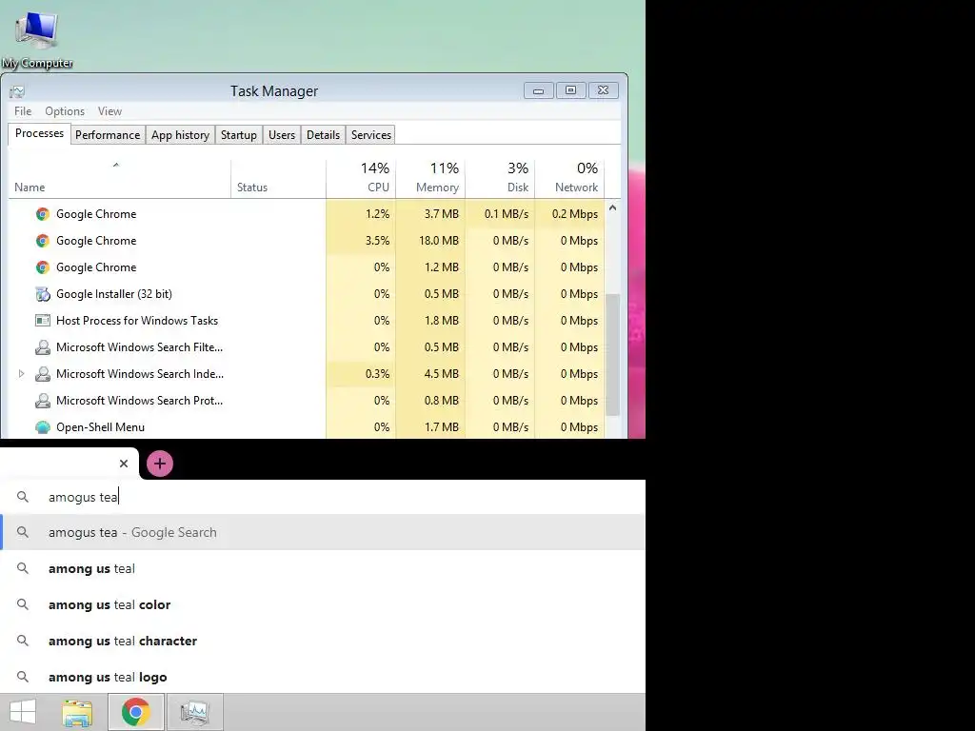Close the current Chrome tab
The height and width of the screenshot is (731, 975).
pos(124,464)
